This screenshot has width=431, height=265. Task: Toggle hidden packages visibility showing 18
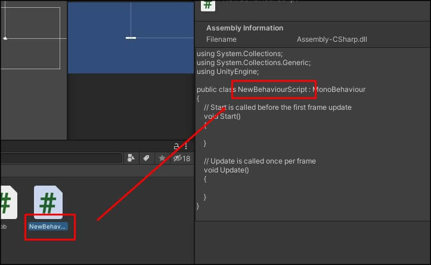pyautogui.click(x=182, y=158)
